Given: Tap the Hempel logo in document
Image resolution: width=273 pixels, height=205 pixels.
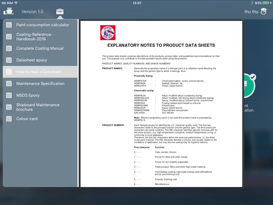Looking at the screenshot, I should tap(108, 33).
